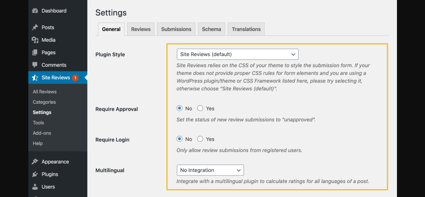Screen dimensions: 425x197
Task: Open the Help submenu link
Action: tap(37, 143)
